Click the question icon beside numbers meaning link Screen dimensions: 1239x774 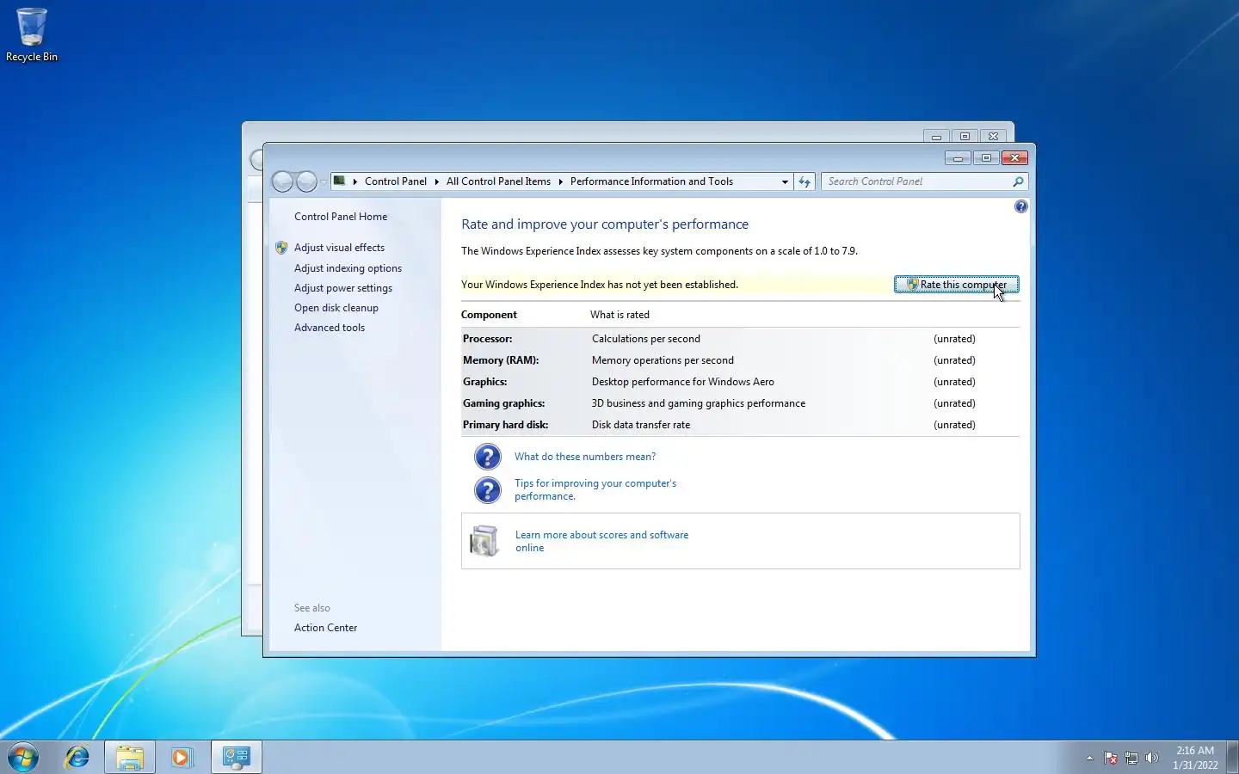(487, 457)
